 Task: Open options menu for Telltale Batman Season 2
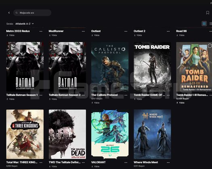coord(83,95)
